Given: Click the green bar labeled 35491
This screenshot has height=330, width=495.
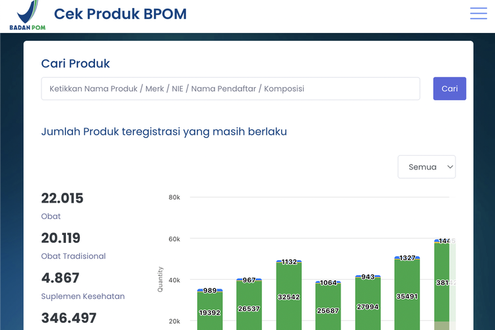Looking at the screenshot, I should [x=407, y=294].
